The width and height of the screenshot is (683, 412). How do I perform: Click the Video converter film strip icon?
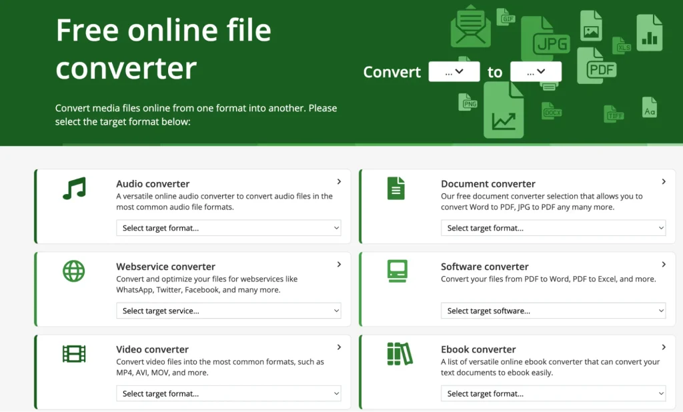tap(74, 353)
